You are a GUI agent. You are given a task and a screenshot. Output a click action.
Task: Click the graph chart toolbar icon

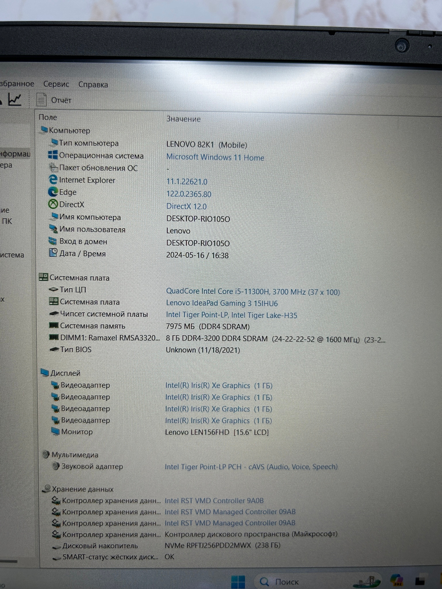click(15, 99)
